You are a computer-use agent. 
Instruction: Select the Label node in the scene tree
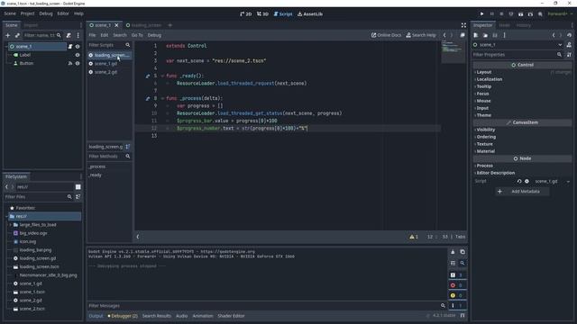click(x=25, y=55)
